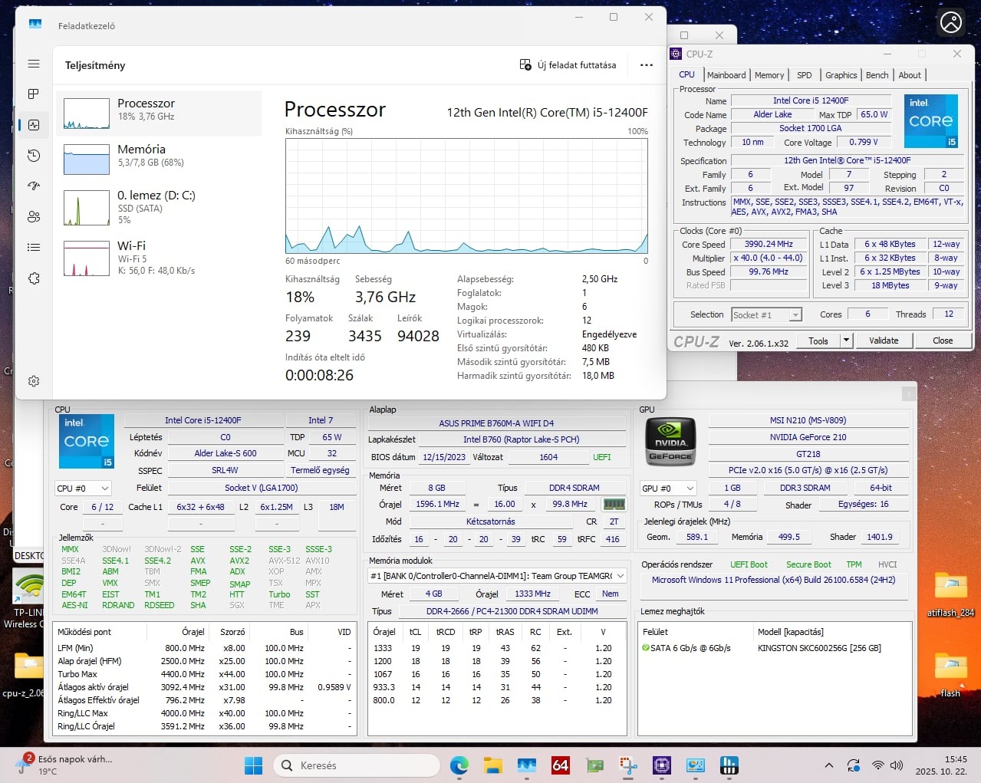Select the Performance page icon in Task Manager
Image resolution: width=981 pixels, height=783 pixels.
[x=34, y=124]
